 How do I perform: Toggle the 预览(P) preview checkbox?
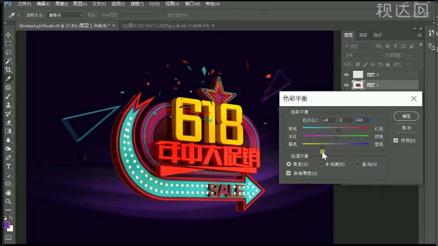[396, 140]
